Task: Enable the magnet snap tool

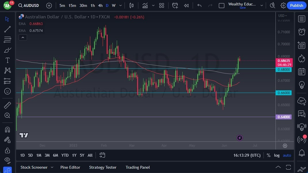Action: click(x=7, y=129)
